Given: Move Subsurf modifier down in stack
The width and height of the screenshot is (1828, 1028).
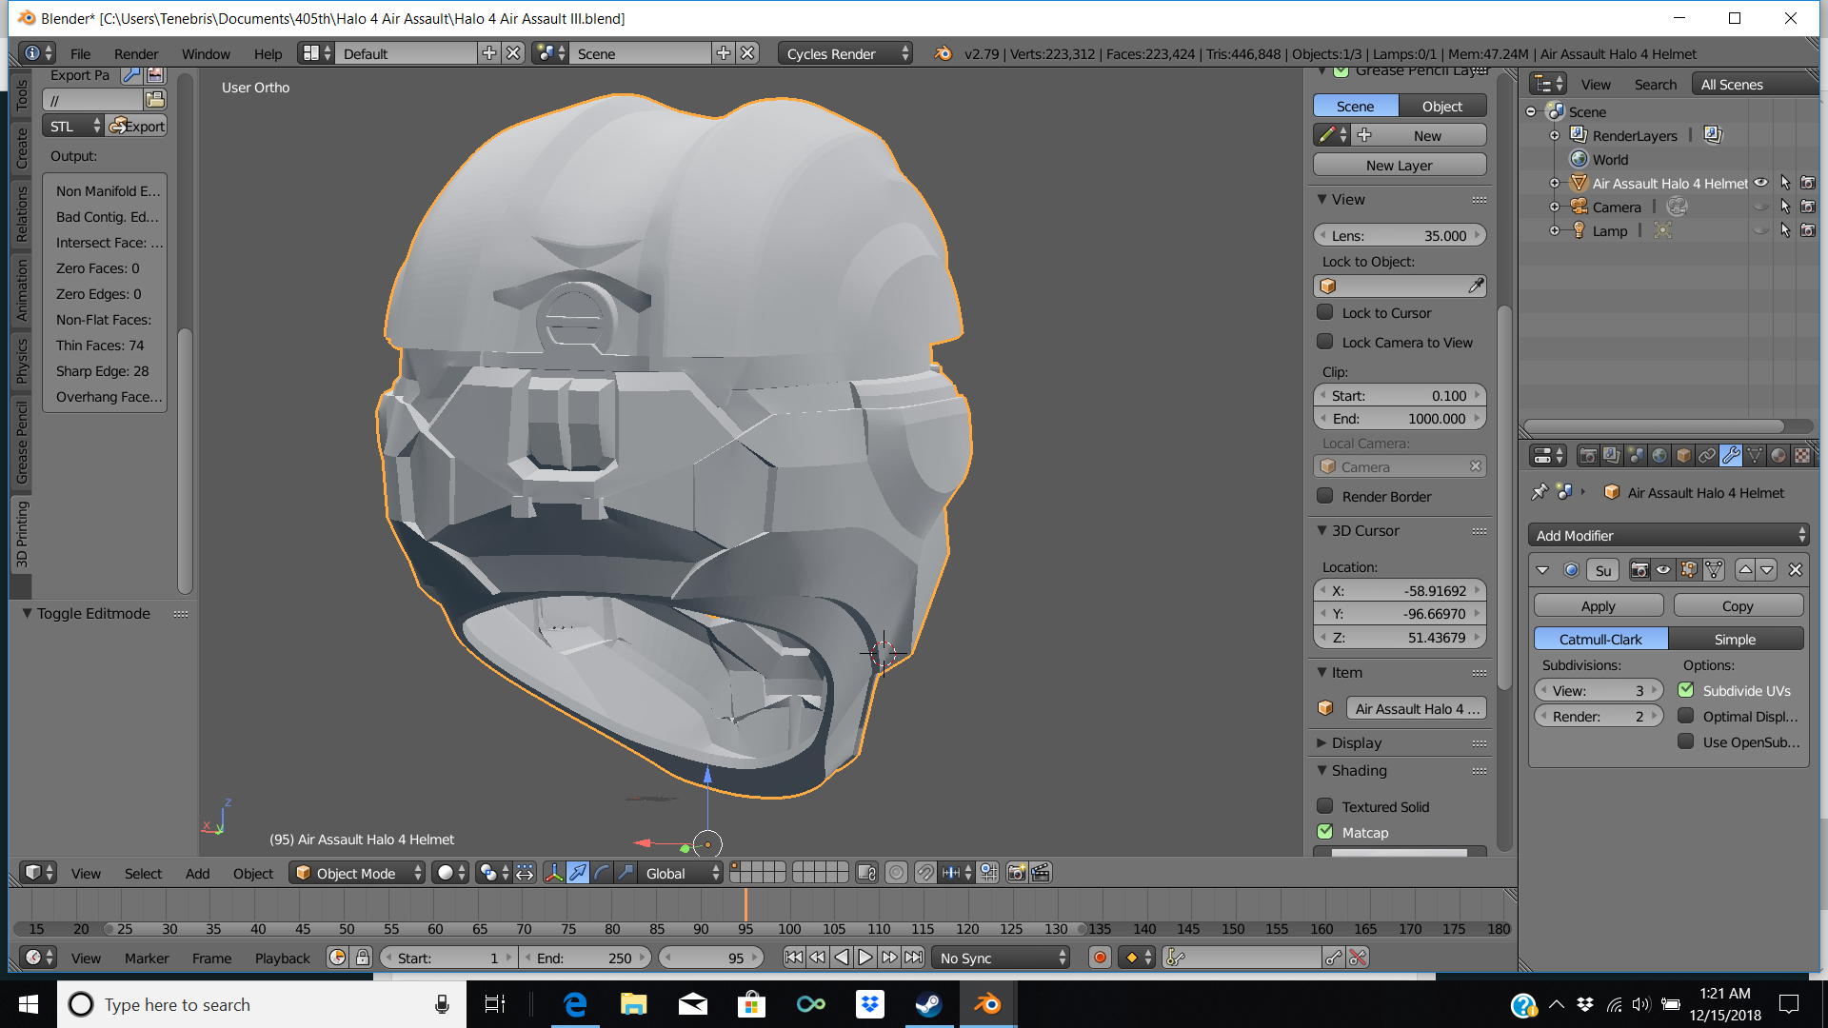Looking at the screenshot, I should pyautogui.click(x=1767, y=570).
